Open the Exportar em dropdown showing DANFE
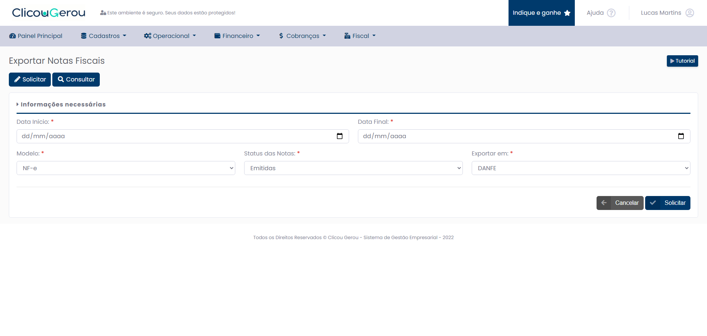 581,168
